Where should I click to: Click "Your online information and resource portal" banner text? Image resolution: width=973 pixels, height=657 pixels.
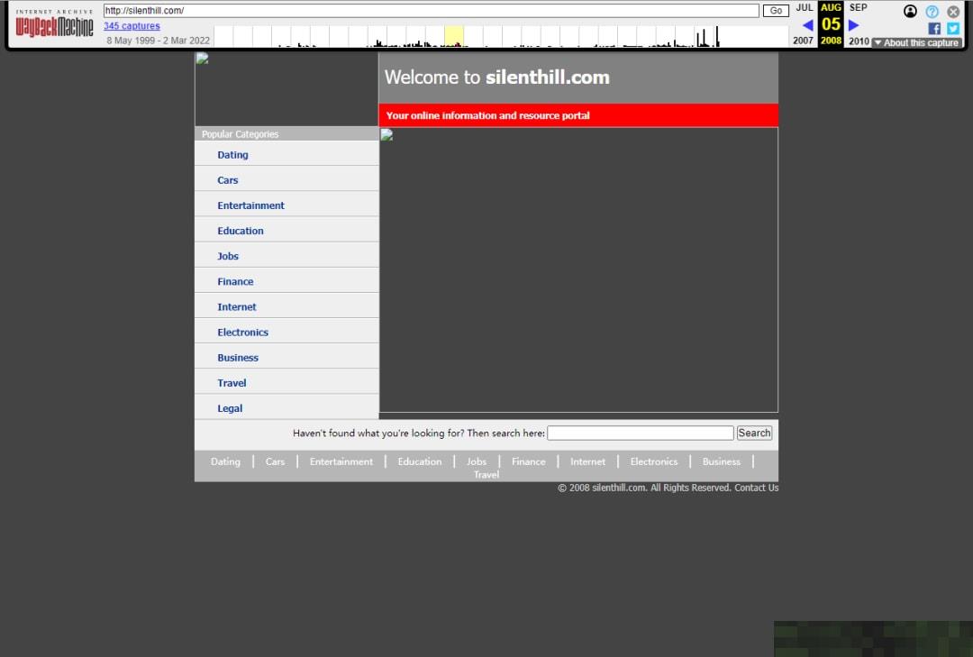tap(487, 115)
